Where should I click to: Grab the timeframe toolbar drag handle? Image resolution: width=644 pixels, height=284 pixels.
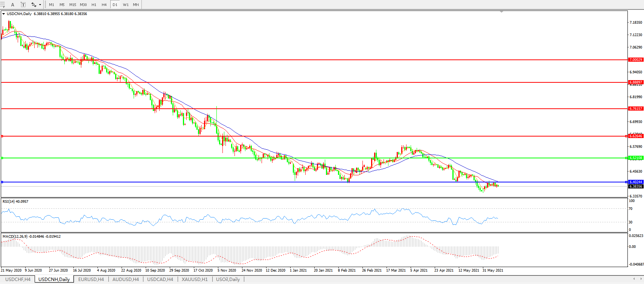tap(46, 5)
